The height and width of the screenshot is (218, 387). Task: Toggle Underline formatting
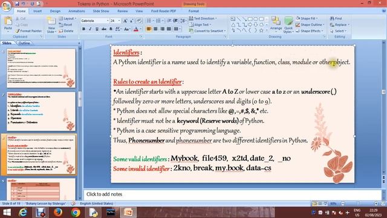pyautogui.click(x=97, y=29)
